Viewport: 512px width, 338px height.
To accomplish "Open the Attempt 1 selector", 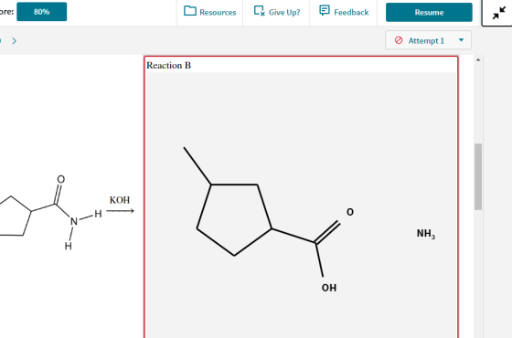I will pos(429,40).
